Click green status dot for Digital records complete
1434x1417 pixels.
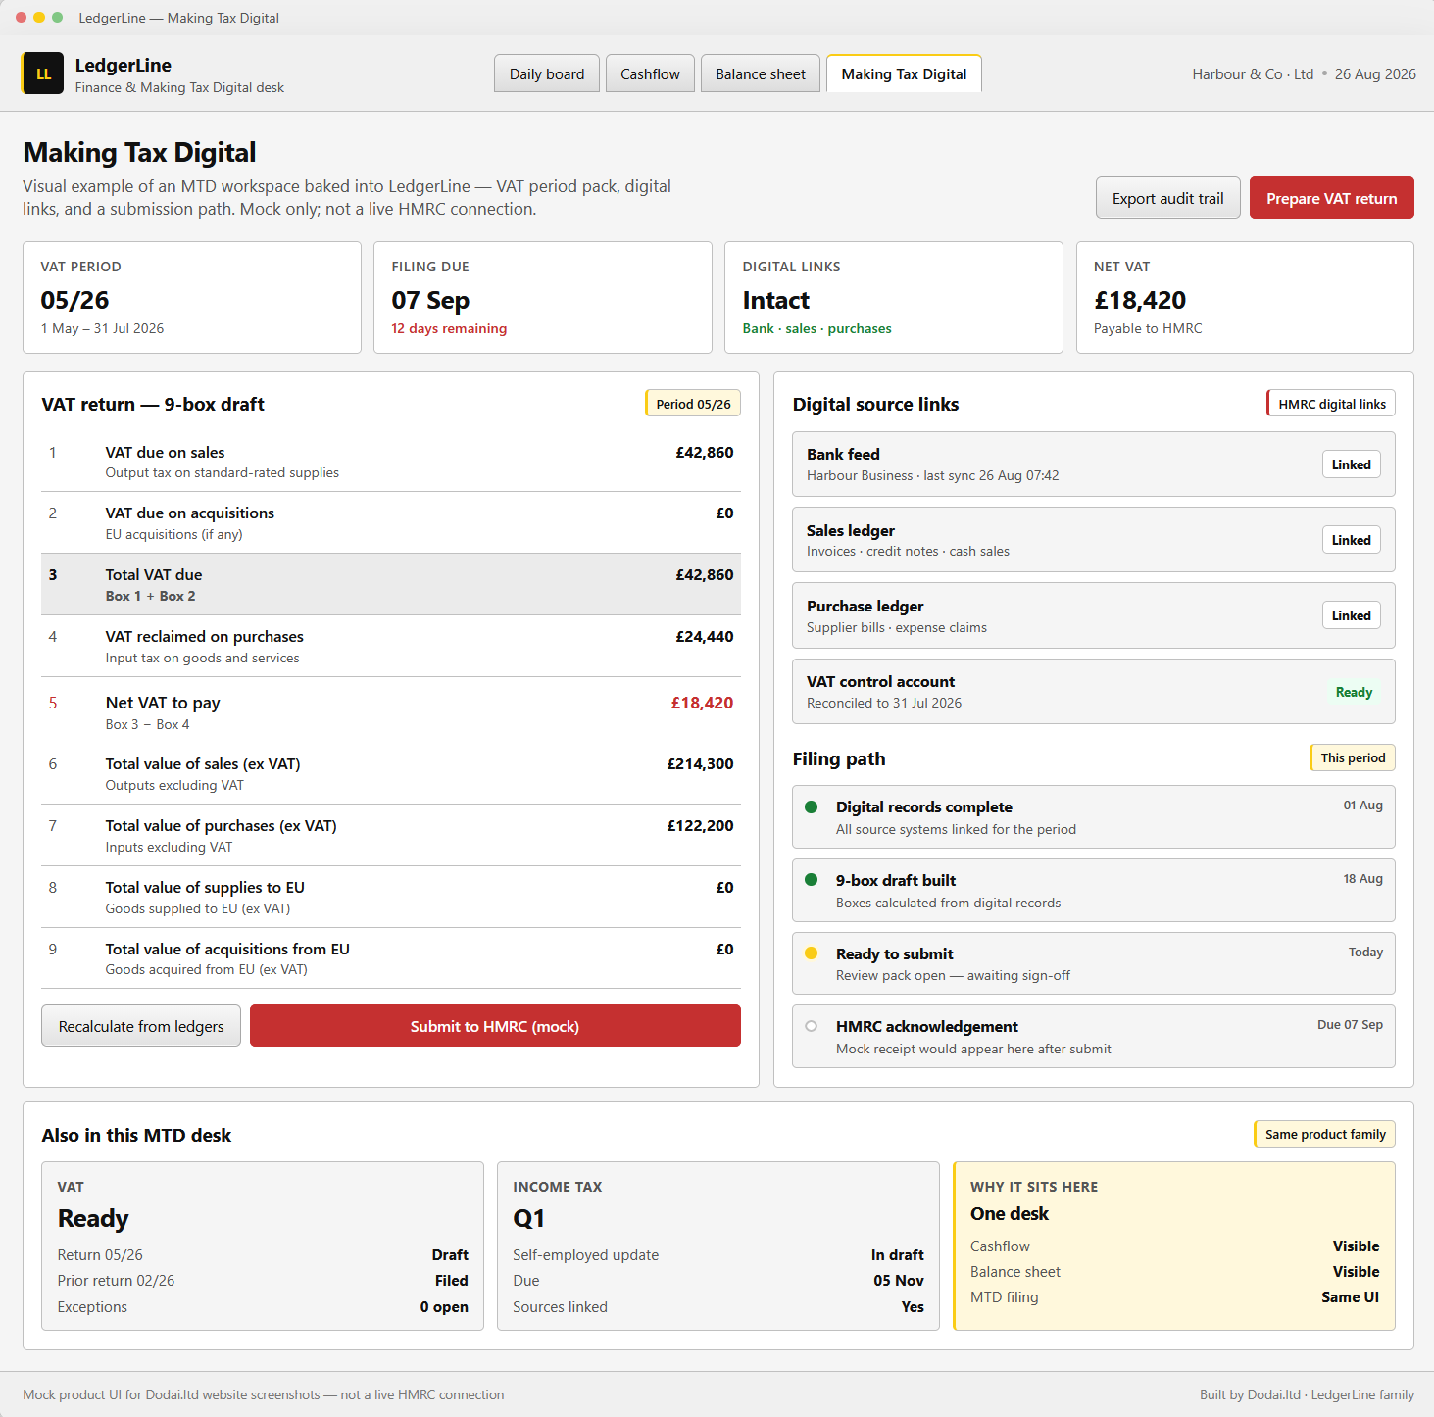pyautogui.click(x=811, y=807)
